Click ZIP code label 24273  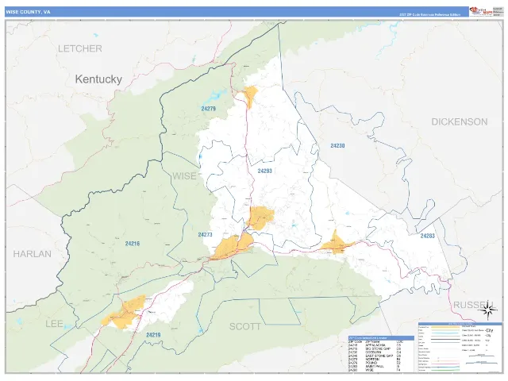pos(205,234)
